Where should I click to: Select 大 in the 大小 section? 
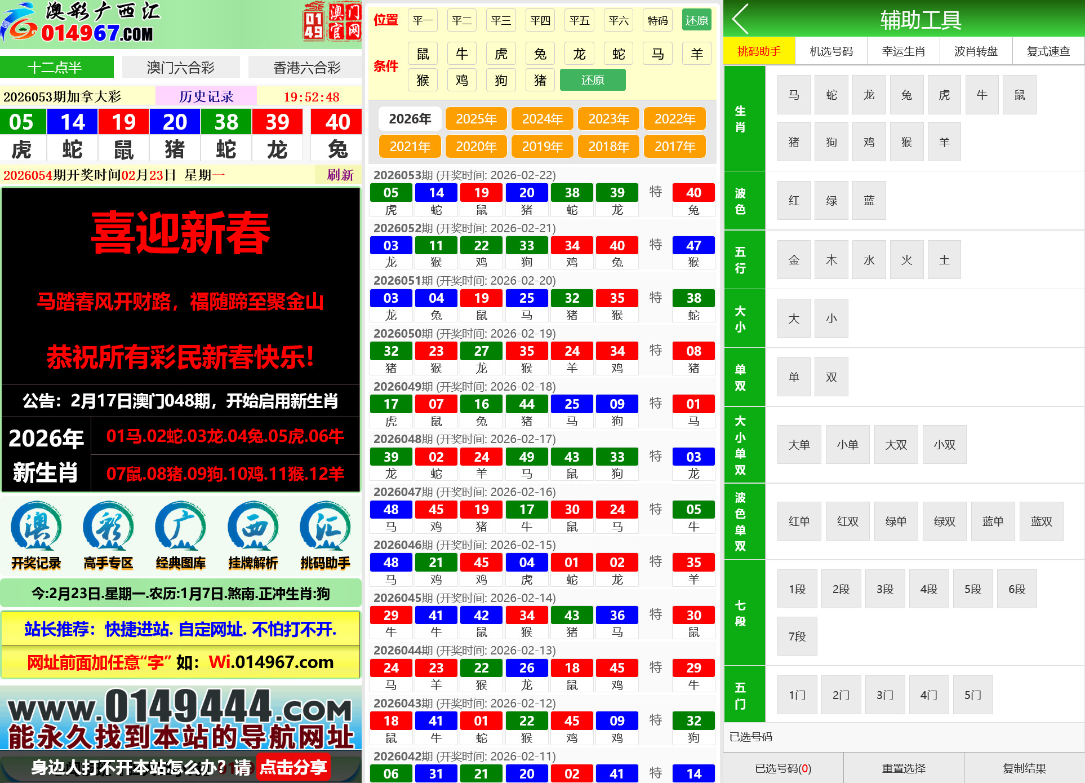pos(794,318)
